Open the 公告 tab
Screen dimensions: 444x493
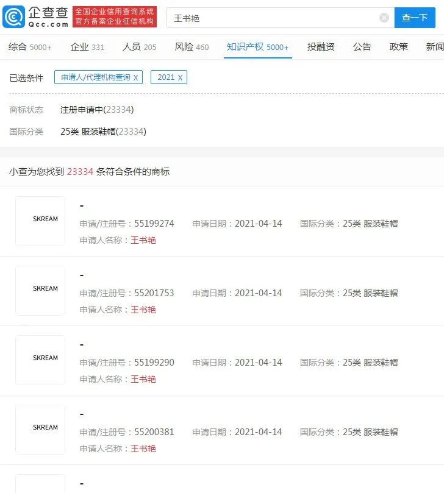click(x=362, y=47)
